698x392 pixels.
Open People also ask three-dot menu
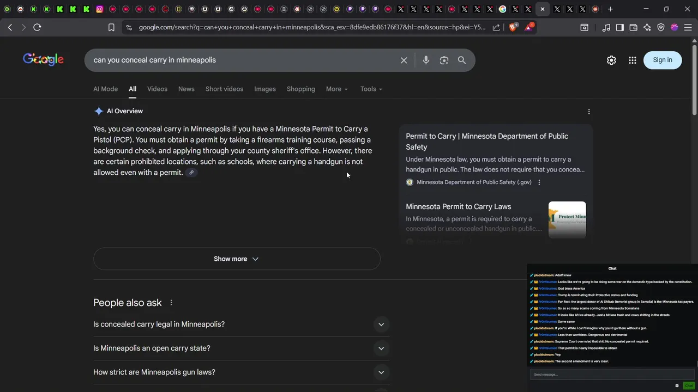pyautogui.click(x=171, y=303)
